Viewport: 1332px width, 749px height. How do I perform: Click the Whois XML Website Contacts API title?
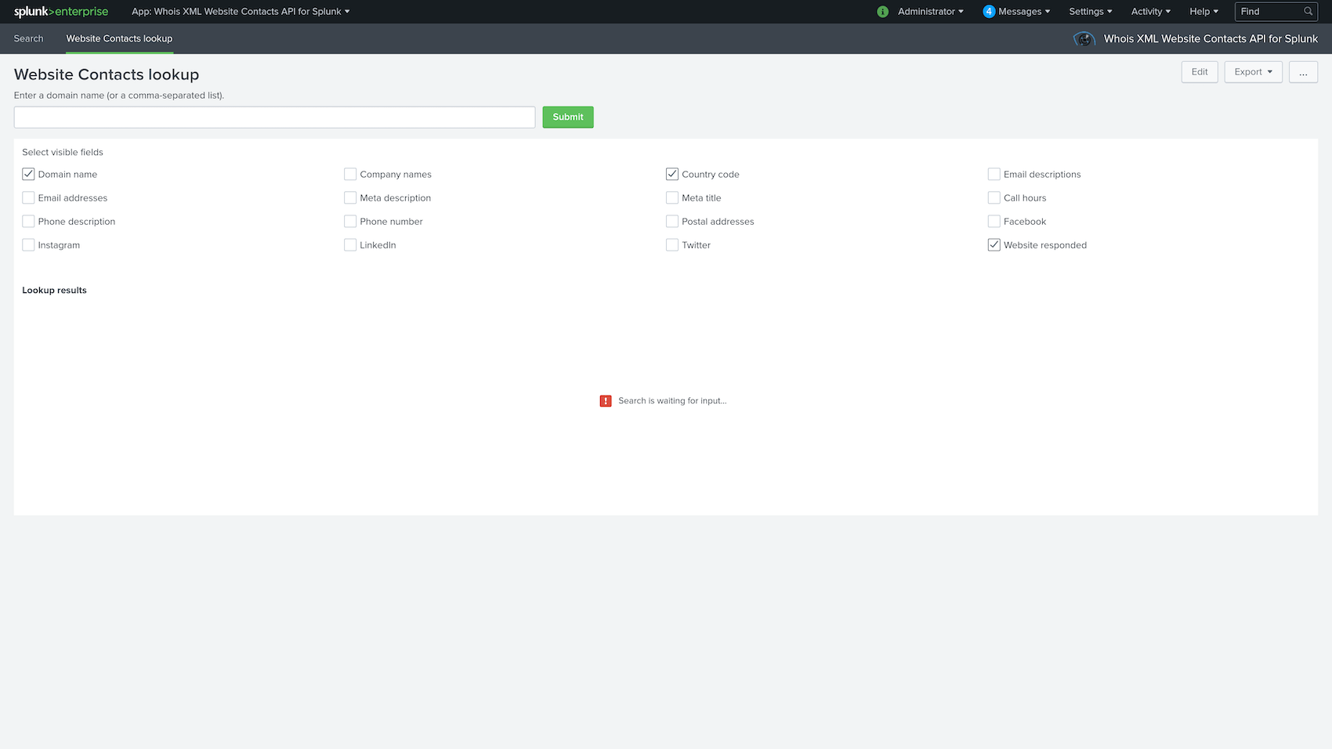point(1211,38)
